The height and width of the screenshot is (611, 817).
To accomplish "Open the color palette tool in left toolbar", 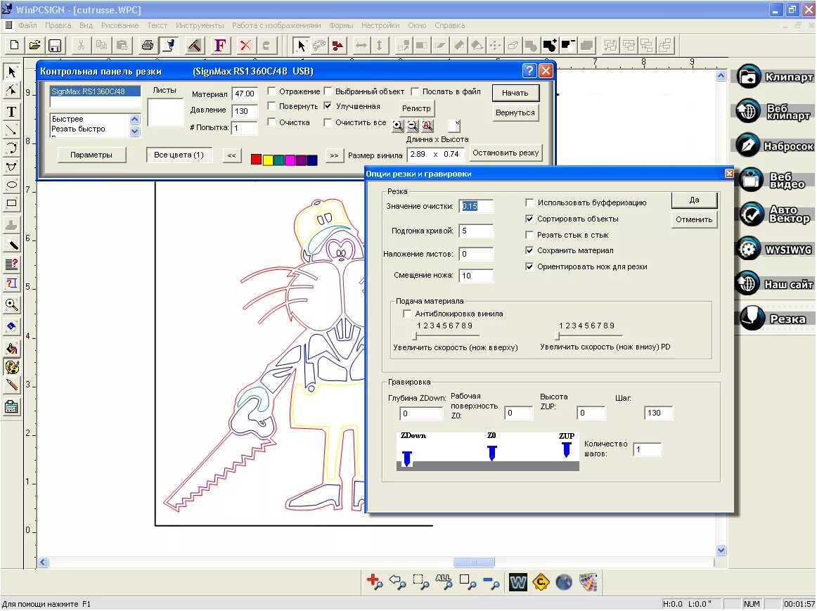I will 11,367.
